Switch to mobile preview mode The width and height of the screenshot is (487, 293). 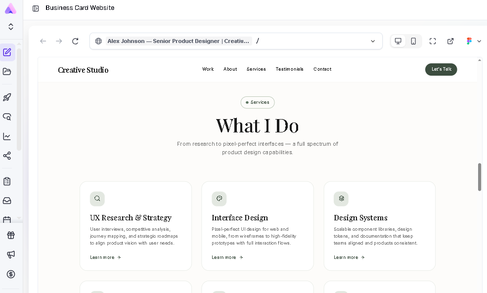click(x=413, y=41)
